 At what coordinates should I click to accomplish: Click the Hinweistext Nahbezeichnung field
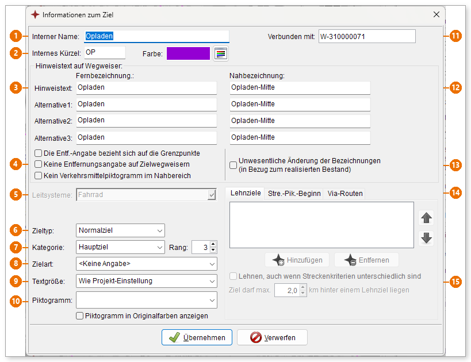(x=300, y=88)
